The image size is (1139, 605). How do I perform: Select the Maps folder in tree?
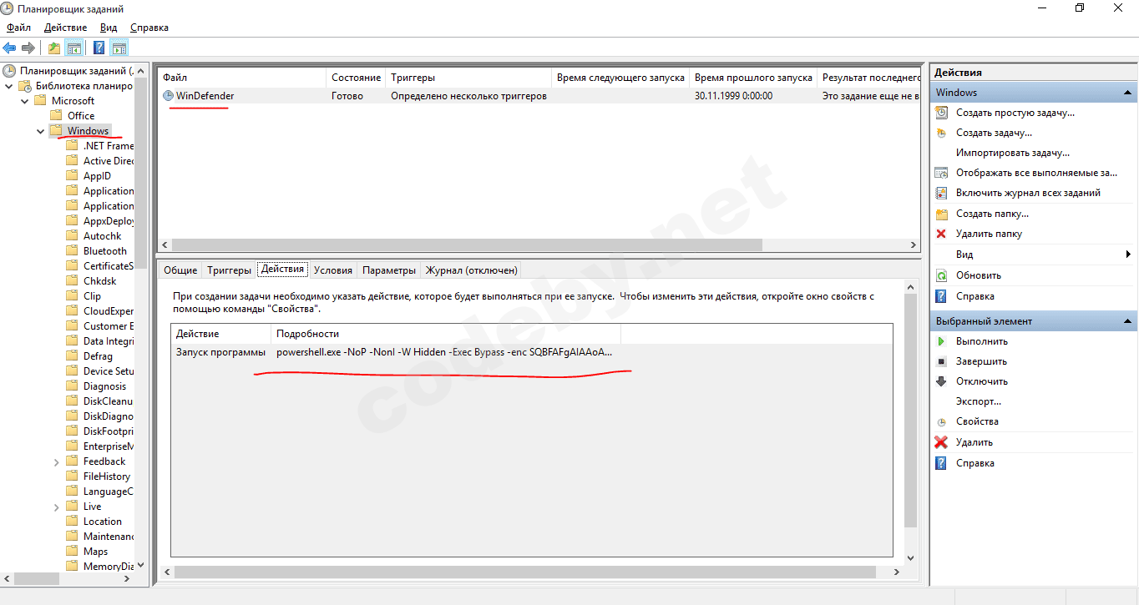point(95,552)
